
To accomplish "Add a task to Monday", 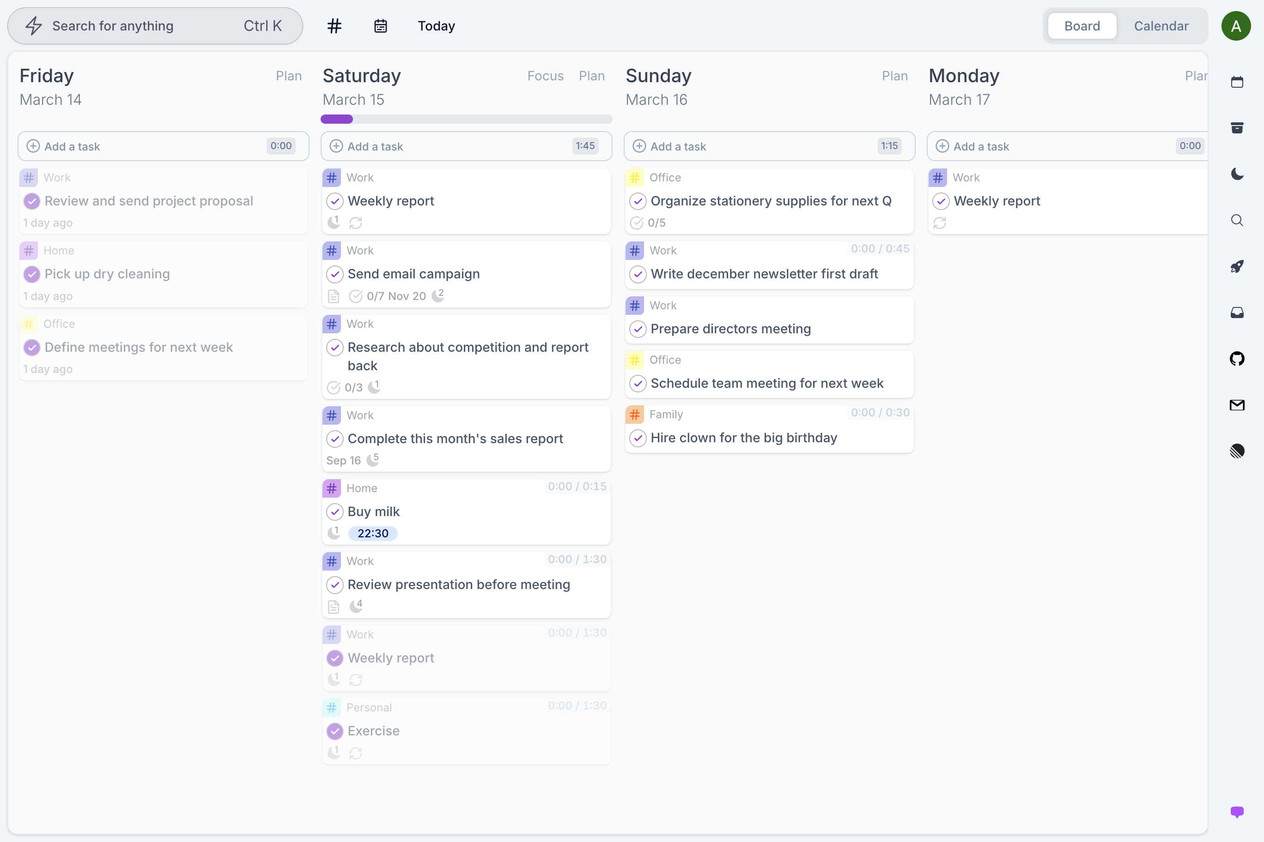I will 1067,146.
